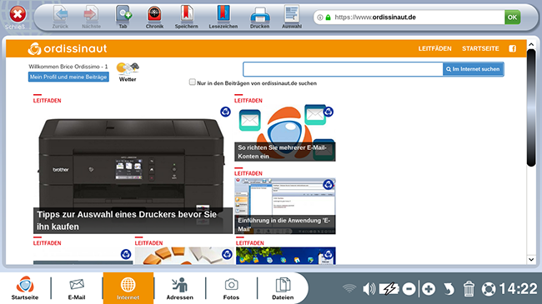542x304 pixels.
Task: Open trash bin icon in taskbar
Action: [x=469, y=289]
